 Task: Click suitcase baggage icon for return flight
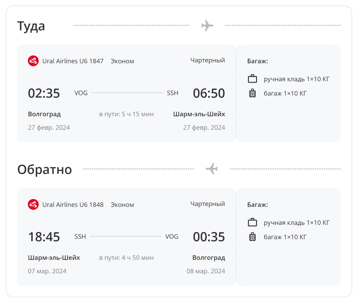pos(252,237)
